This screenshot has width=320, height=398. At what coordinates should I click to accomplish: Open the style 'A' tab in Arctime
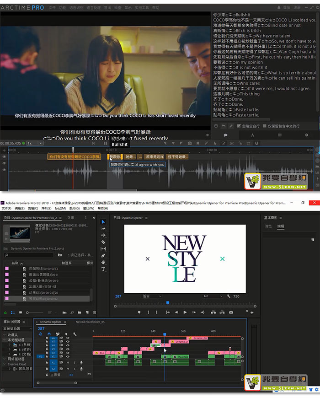252,135
